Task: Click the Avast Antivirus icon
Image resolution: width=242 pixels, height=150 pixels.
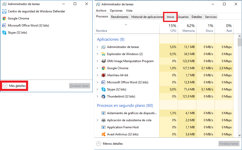Action: click(x=103, y=134)
